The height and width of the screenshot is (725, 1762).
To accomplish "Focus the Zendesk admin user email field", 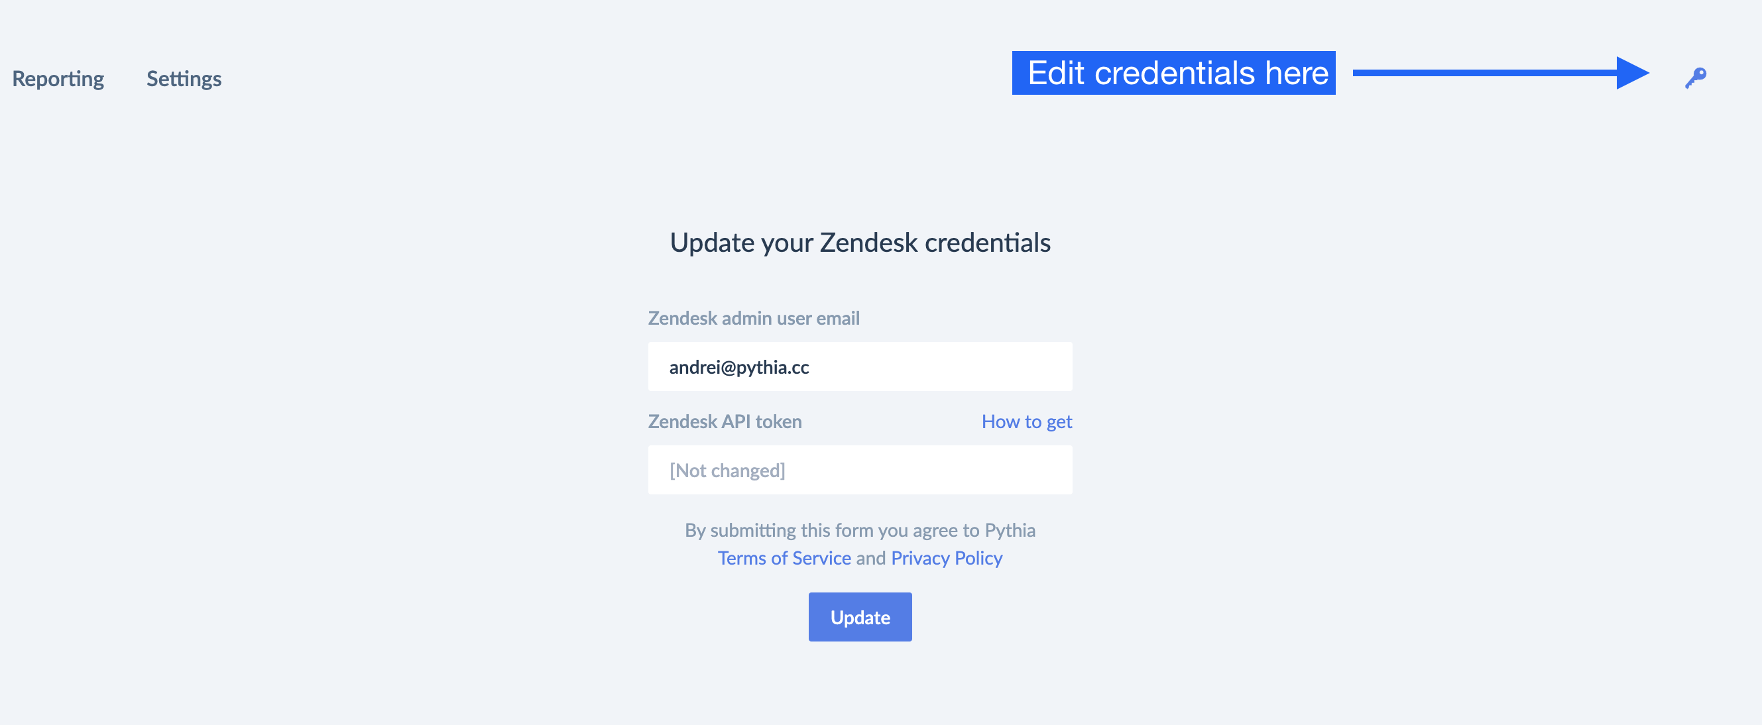I will 860,366.
